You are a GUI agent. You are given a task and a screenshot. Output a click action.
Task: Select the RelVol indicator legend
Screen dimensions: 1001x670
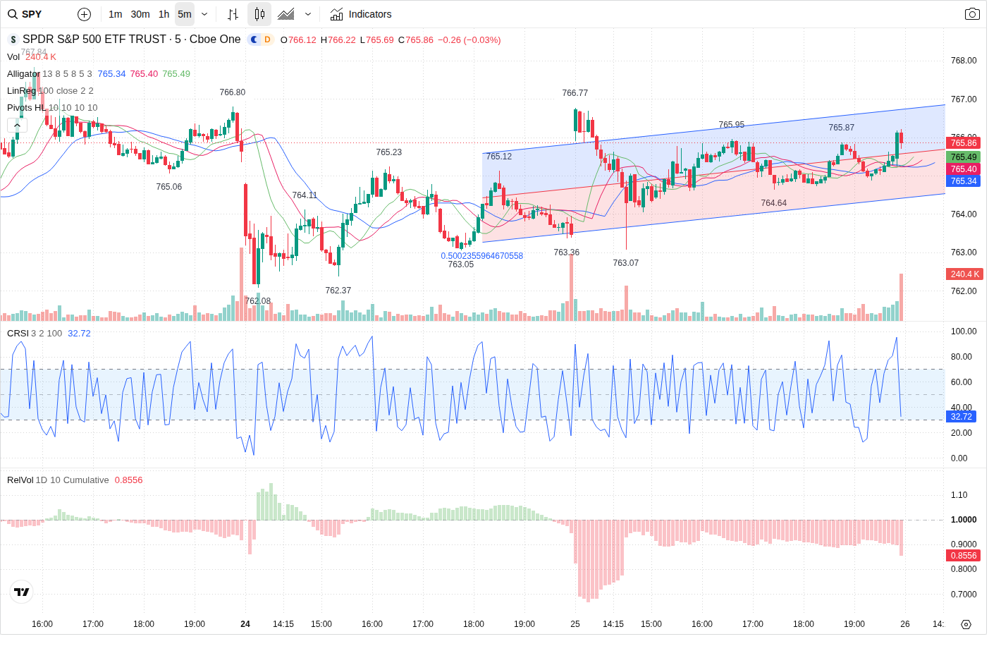[20, 480]
